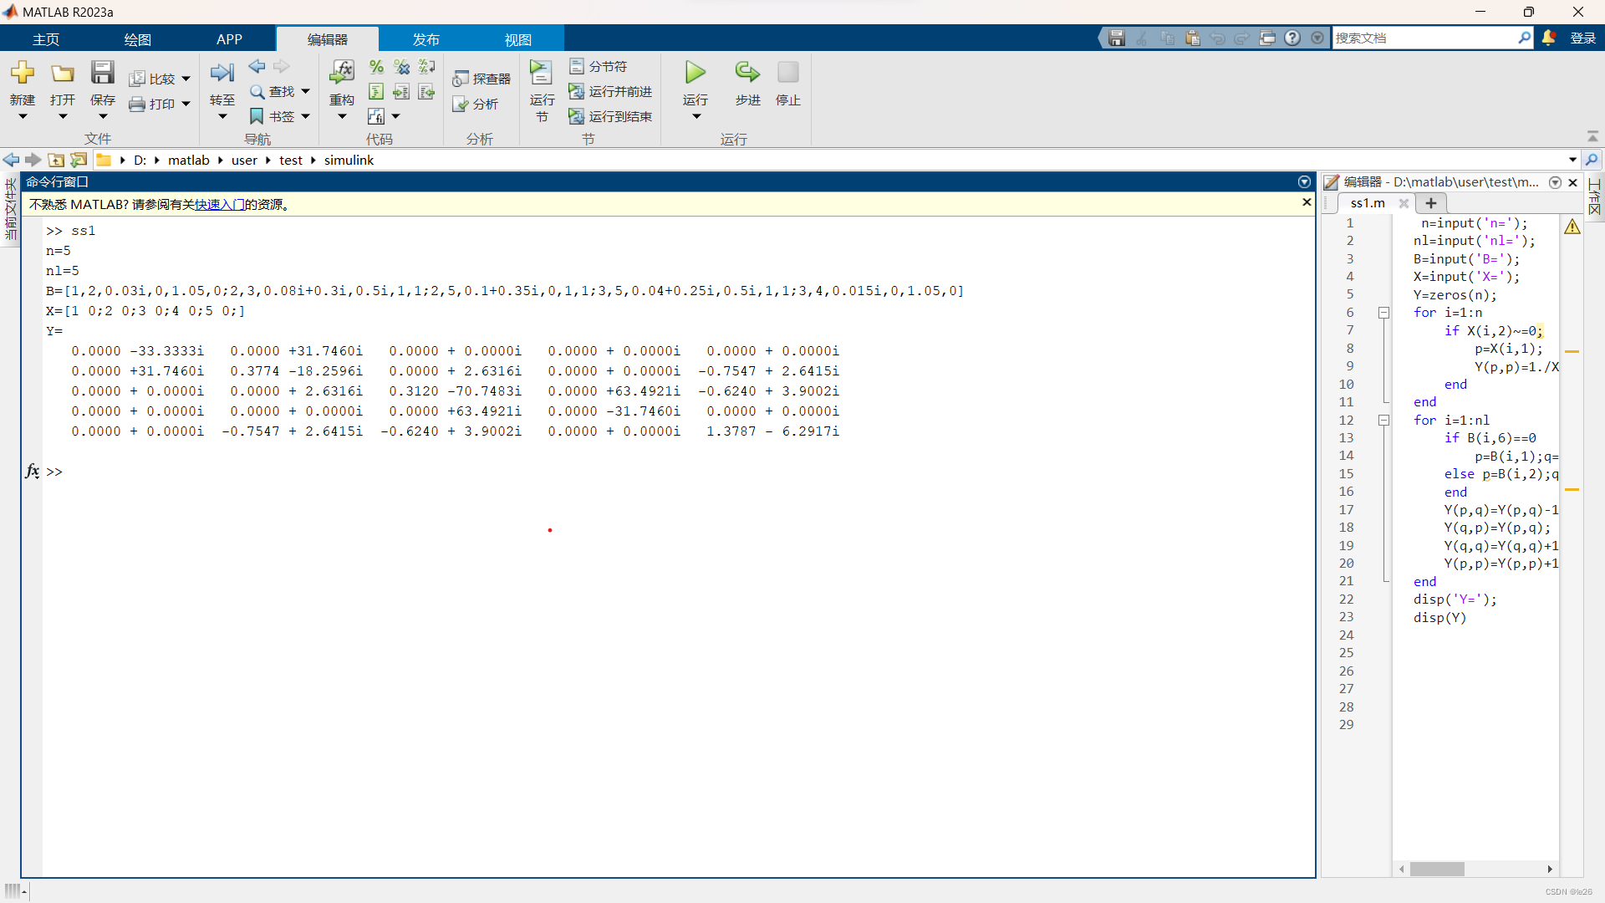The height and width of the screenshot is (903, 1605).
Task: Open a file with the Open folder icon
Action: 63,73
